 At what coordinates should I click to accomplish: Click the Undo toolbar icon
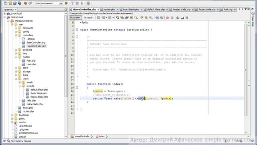click(25, 3)
